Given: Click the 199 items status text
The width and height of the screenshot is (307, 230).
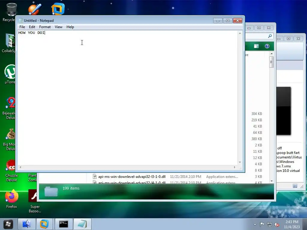Looking at the screenshot, I should pyautogui.click(x=71, y=188).
